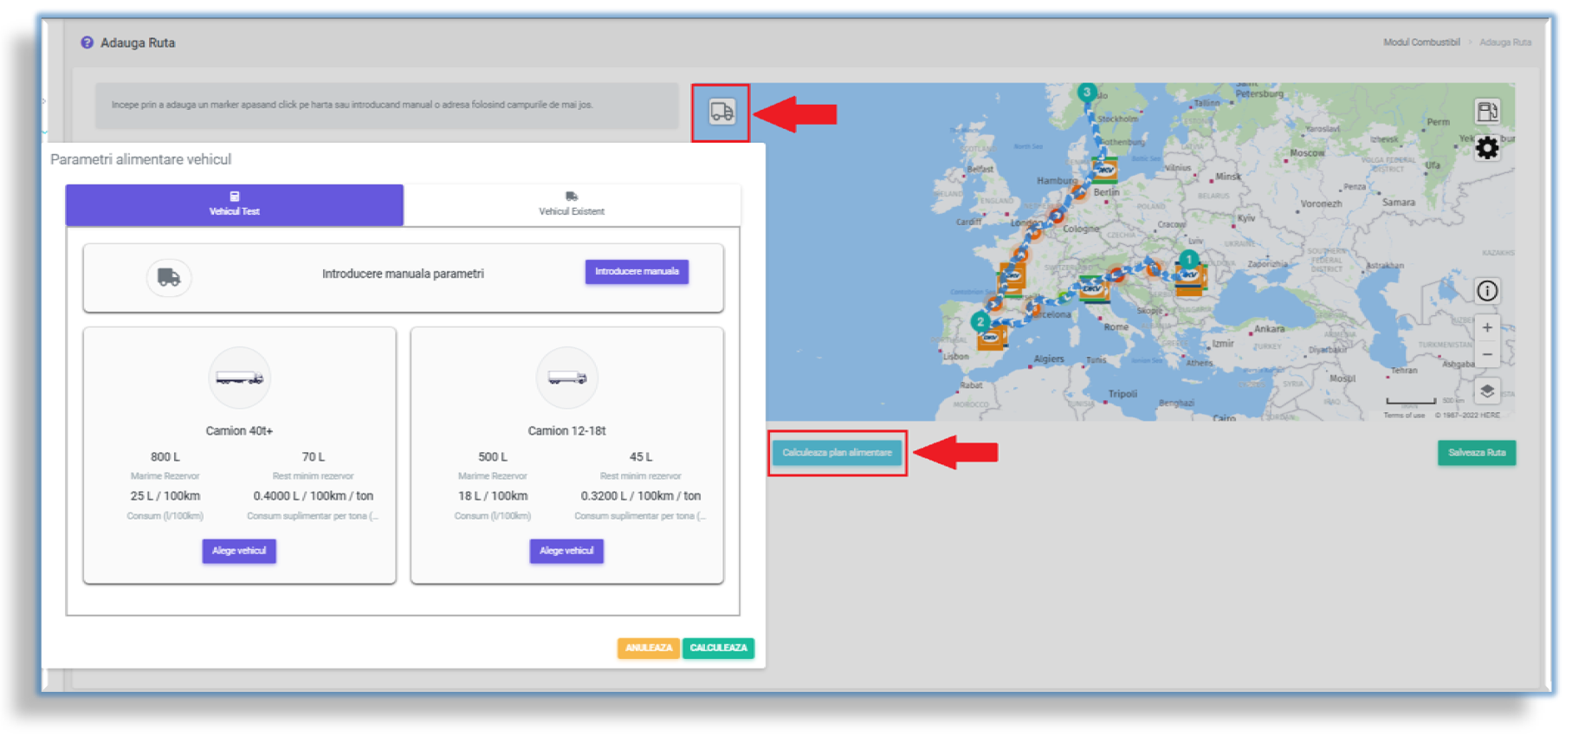Select route marker number 3 on map
The image size is (1585, 736).
1086,92
